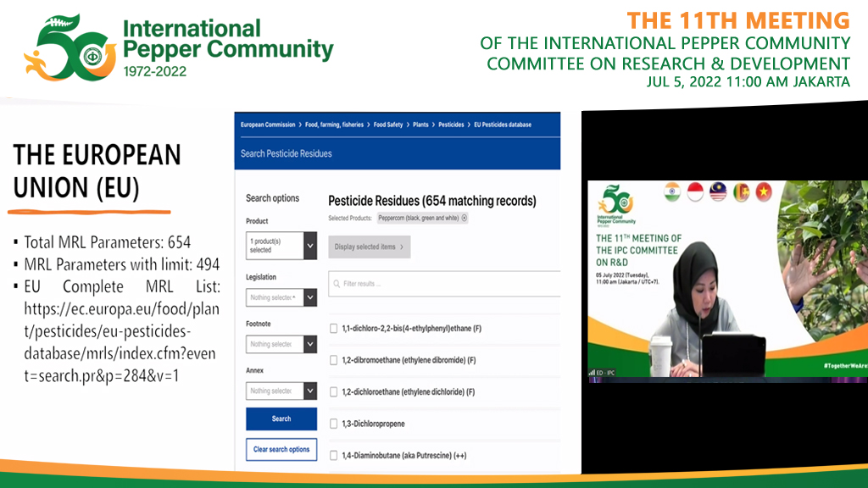The height and width of the screenshot is (488, 868).
Task: Select the 1,4-Diaminobutane (aka Putrescine) checkbox
Action: pos(333,455)
